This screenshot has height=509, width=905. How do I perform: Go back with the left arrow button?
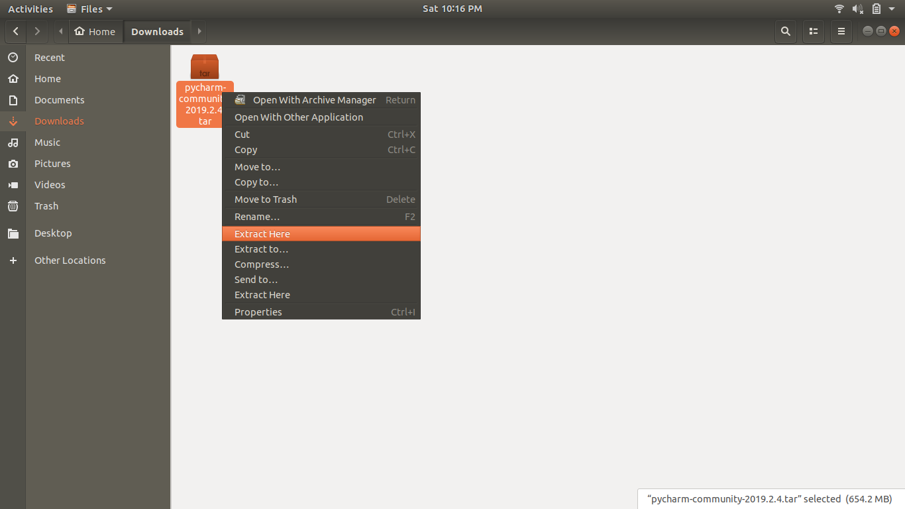[x=16, y=31]
